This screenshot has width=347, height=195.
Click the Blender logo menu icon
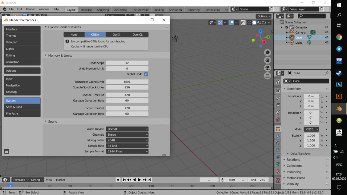[4, 9]
